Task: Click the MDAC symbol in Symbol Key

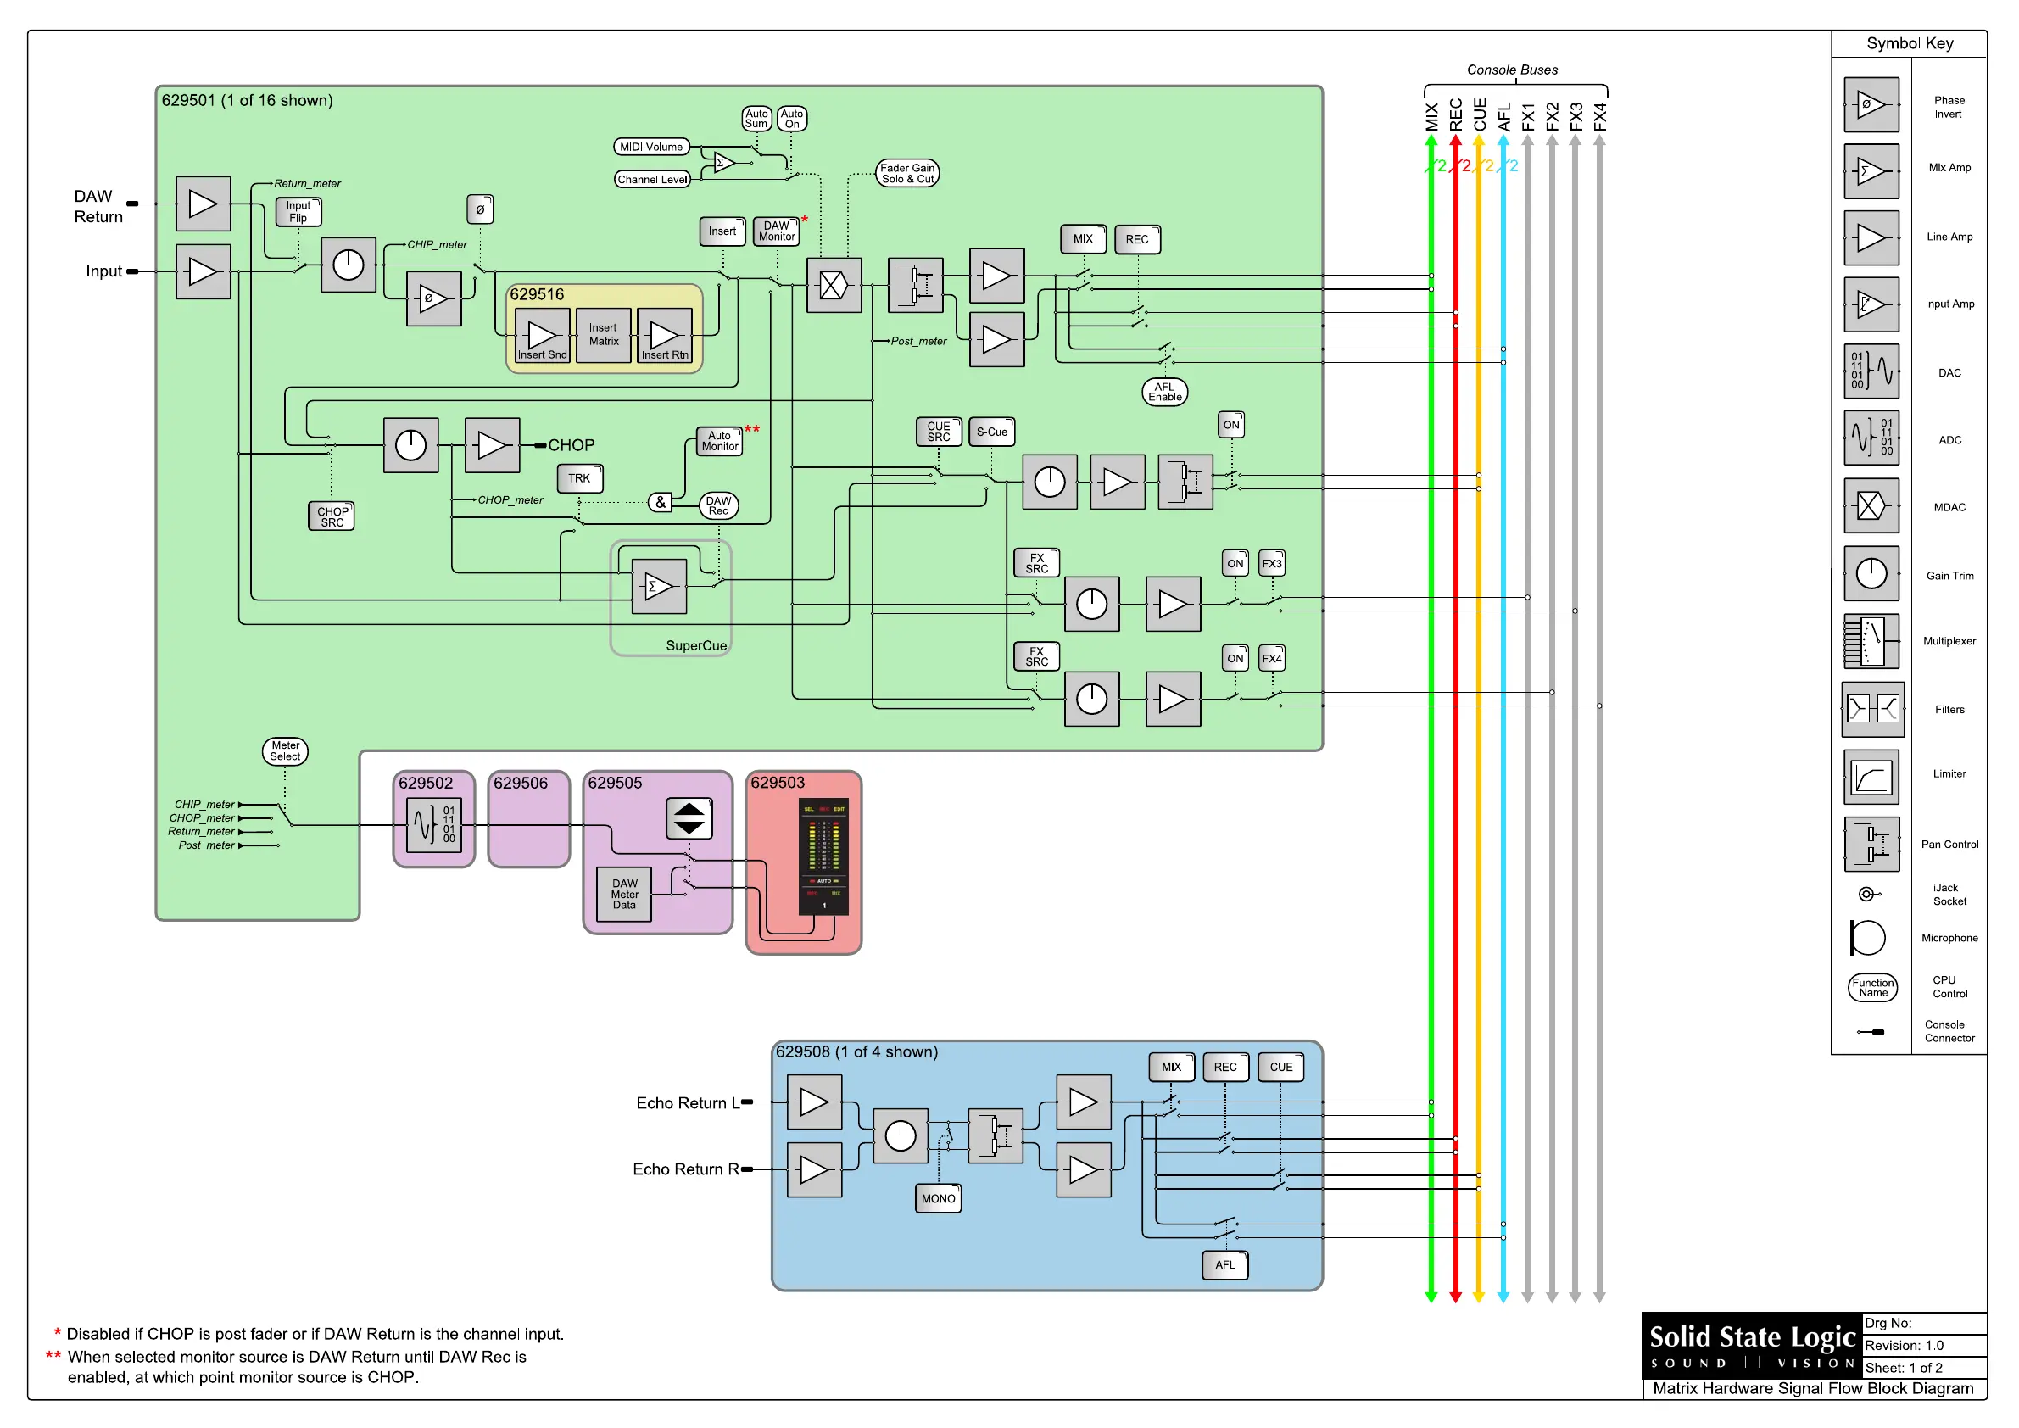Action: coord(1871,505)
